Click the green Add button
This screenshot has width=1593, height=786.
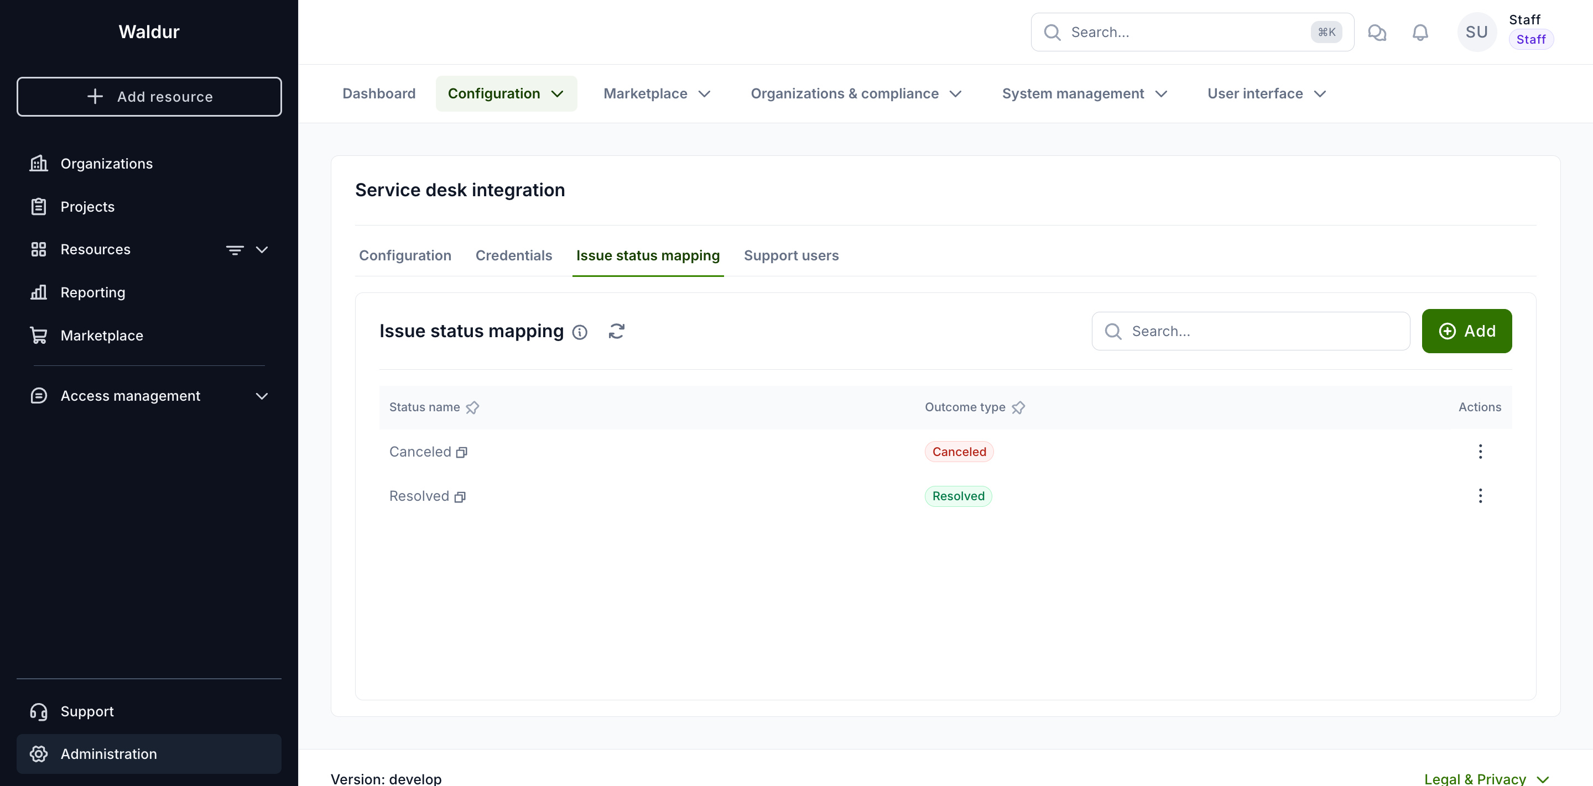click(x=1466, y=332)
